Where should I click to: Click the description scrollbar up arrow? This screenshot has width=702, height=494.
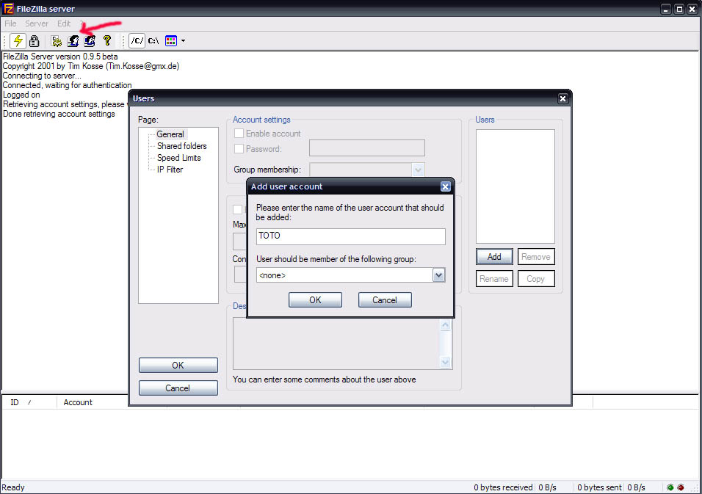coord(445,325)
